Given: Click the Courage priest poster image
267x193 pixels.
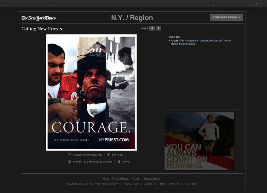Looking at the screenshot, I should 91,93.
